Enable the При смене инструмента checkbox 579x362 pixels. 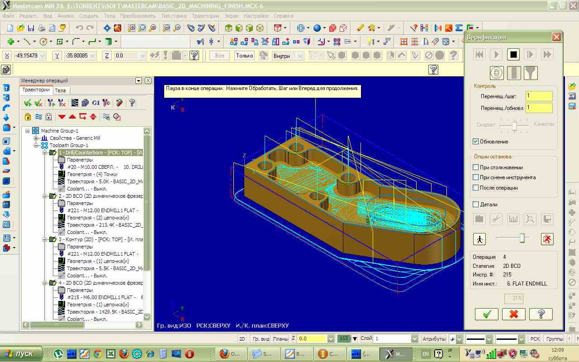click(x=475, y=177)
